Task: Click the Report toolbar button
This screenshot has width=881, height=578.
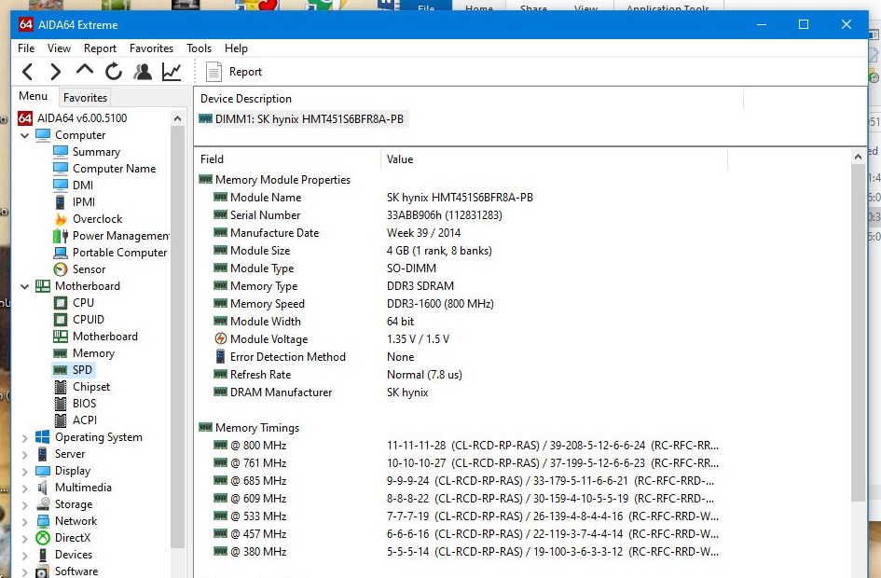Action: coord(234,72)
